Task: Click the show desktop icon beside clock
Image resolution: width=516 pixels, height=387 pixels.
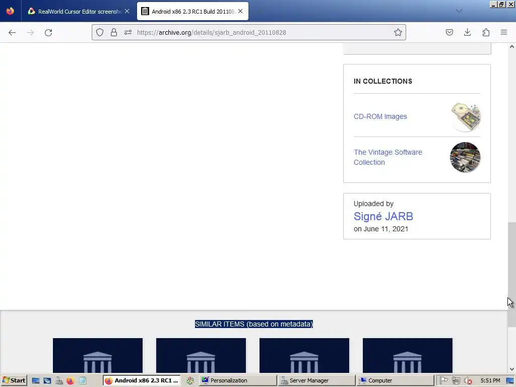Action: 510,381
